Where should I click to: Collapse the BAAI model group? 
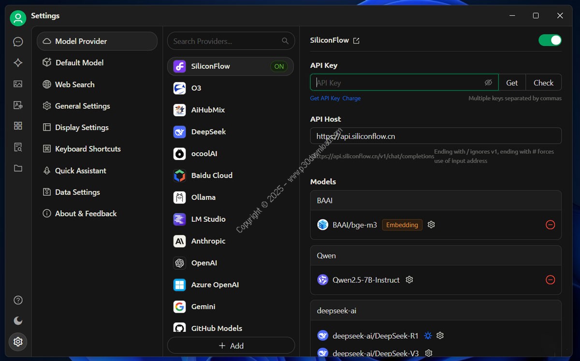(436, 200)
